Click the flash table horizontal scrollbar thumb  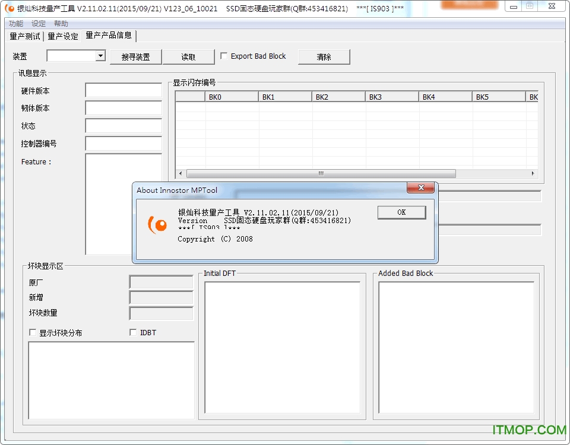point(321,174)
